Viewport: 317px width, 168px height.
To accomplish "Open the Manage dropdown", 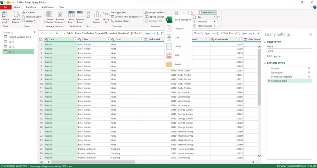I will coord(29,21).
